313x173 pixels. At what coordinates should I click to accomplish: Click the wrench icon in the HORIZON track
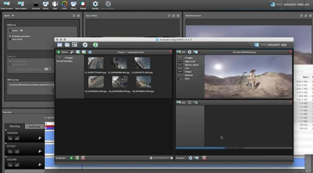click(40, 138)
